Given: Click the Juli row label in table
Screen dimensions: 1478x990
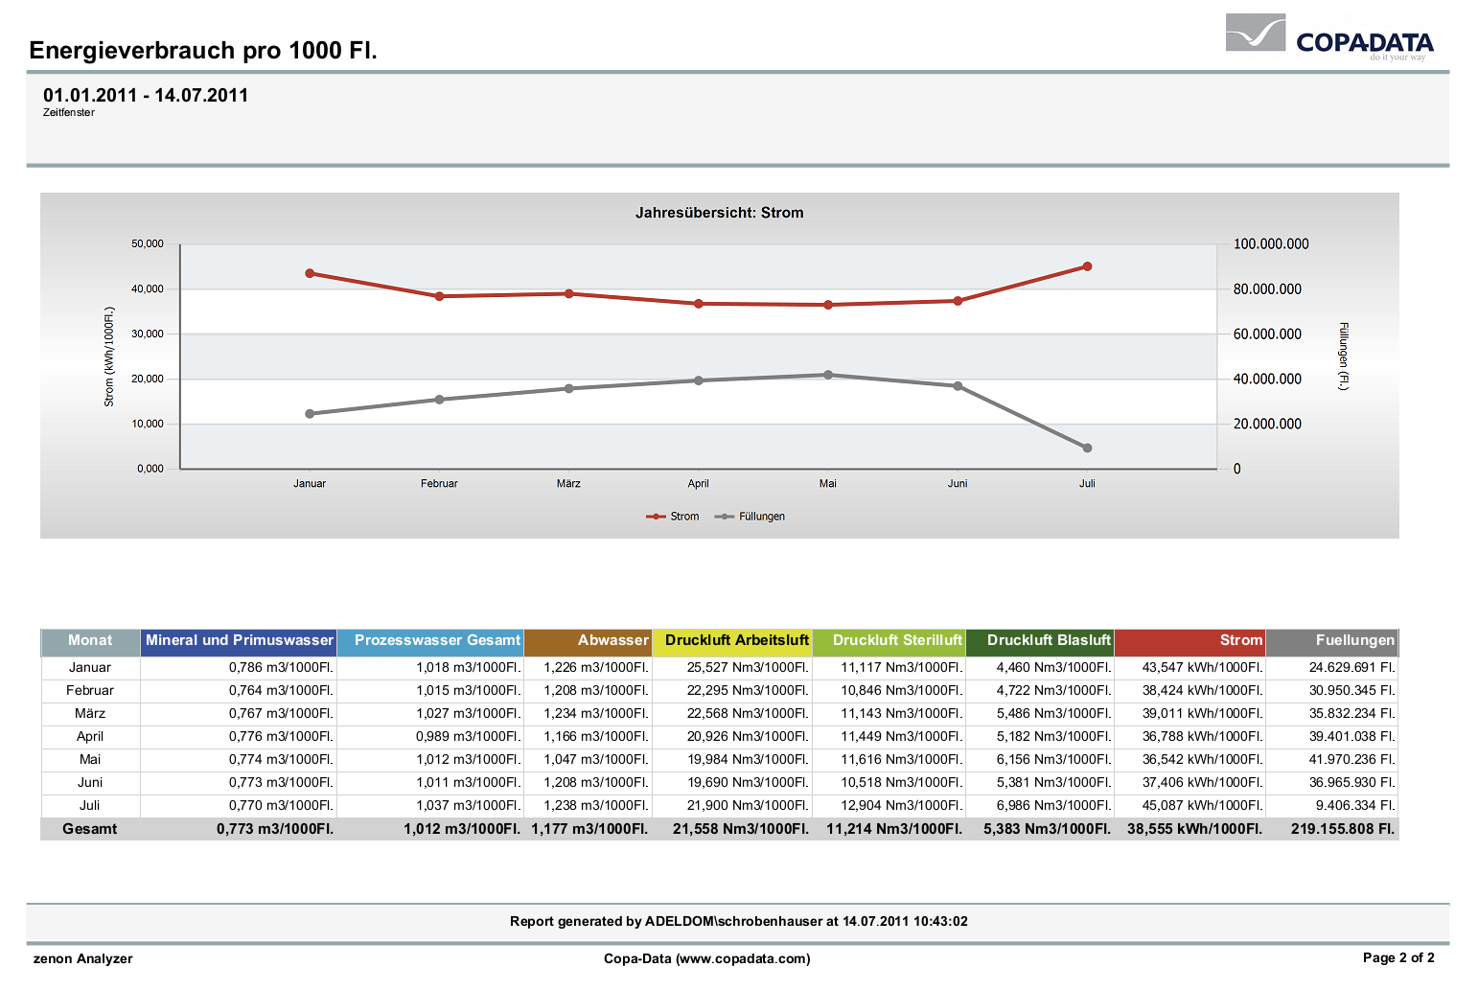Looking at the screenshot, I should [x=90, y=806].
